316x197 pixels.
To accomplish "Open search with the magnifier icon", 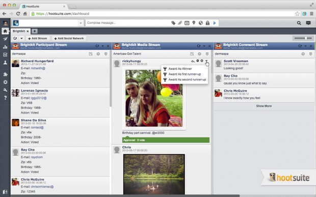I will click(299, 23).
